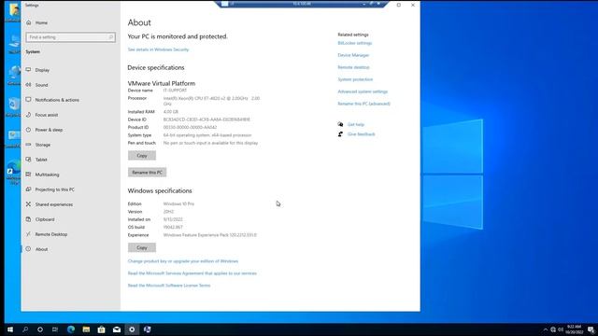Show hidden system tray icons
The image size is (598, 336).
(545, 329)
